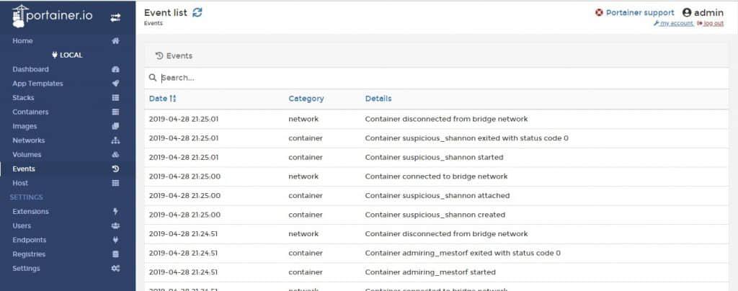Click the Home house icon

click(x=115, y=41)
